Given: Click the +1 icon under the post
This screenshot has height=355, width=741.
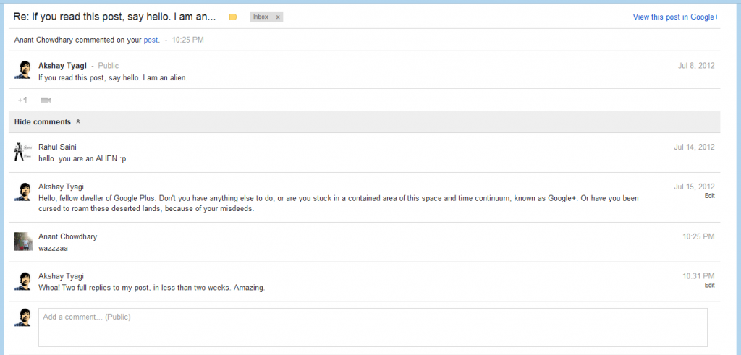Looking at the screenshot, I should (22, 100).
